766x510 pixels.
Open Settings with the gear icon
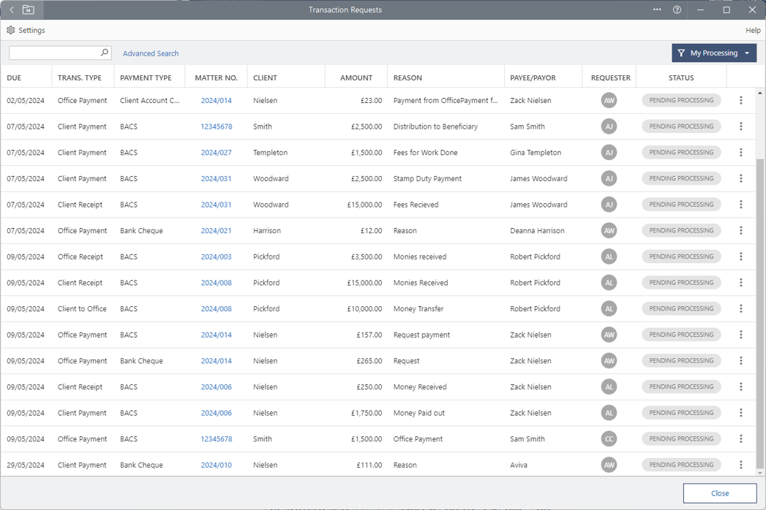11,31
